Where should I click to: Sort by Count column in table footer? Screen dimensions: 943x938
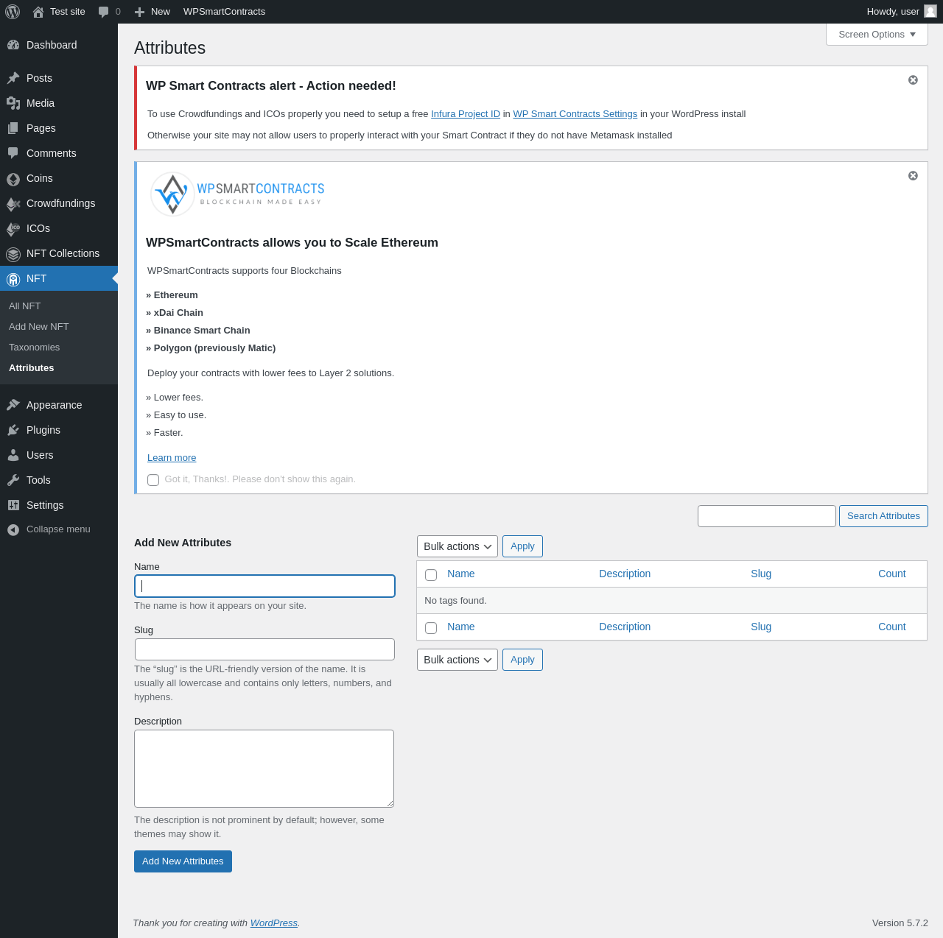[892, 627]
